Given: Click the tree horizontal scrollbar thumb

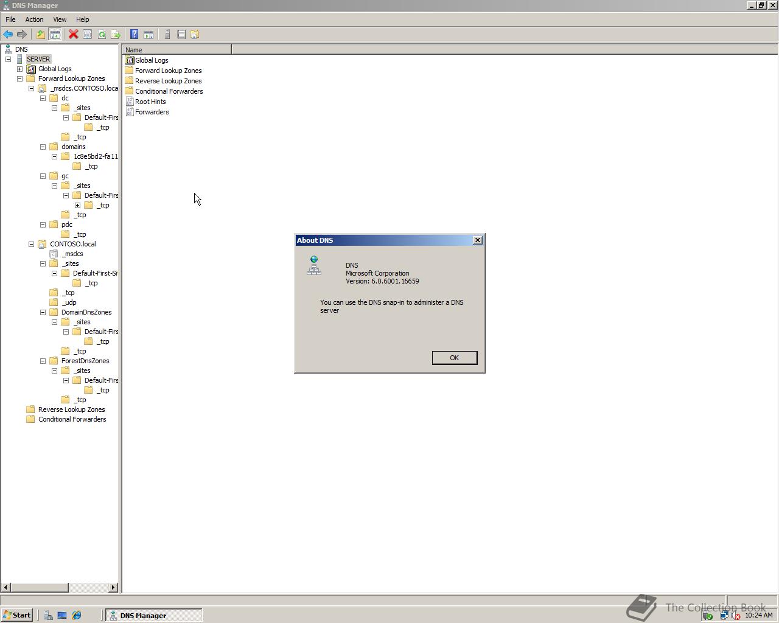Looking at the screenshot, I should coord(40,588).
